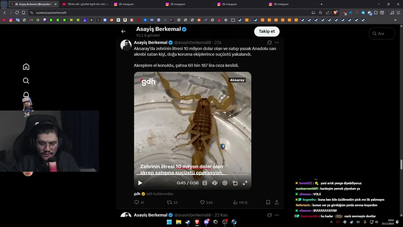This screenshot has width=403, height=227.
Task: Click the Ara search field
Action: tap(382, 33)
